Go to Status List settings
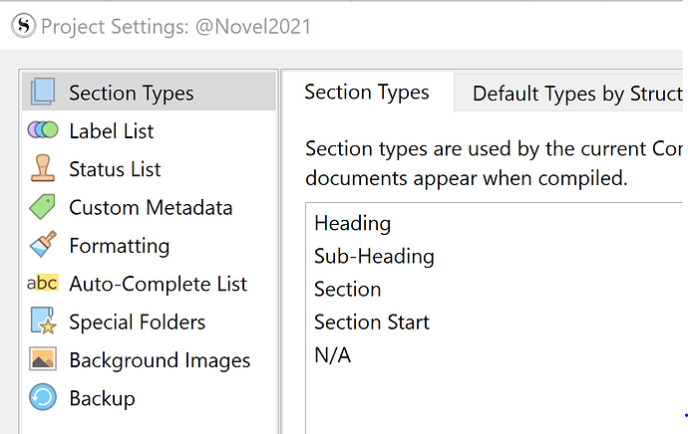688x434 pixels. [x=149, y=168]
